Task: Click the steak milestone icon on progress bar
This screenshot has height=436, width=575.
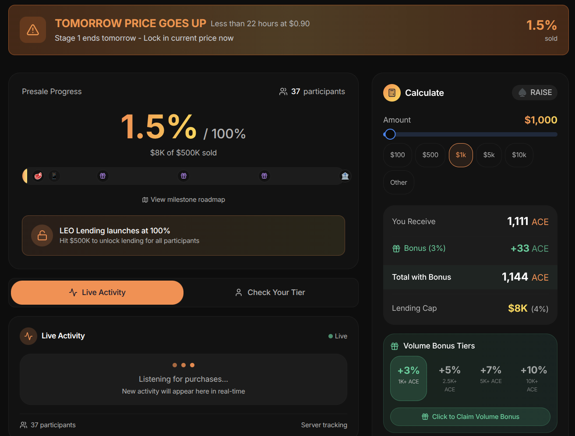Action: tap(39, 176)
